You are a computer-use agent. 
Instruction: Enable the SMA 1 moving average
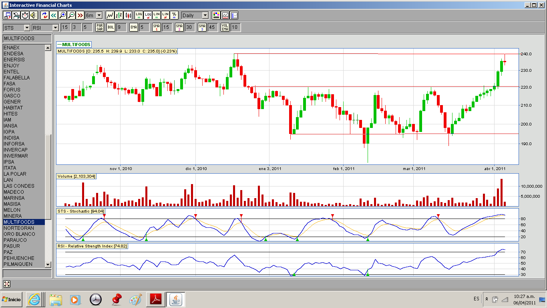(x=157, y=27)
